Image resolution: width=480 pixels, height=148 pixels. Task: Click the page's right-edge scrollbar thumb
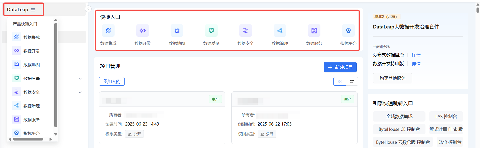point(478,10)
